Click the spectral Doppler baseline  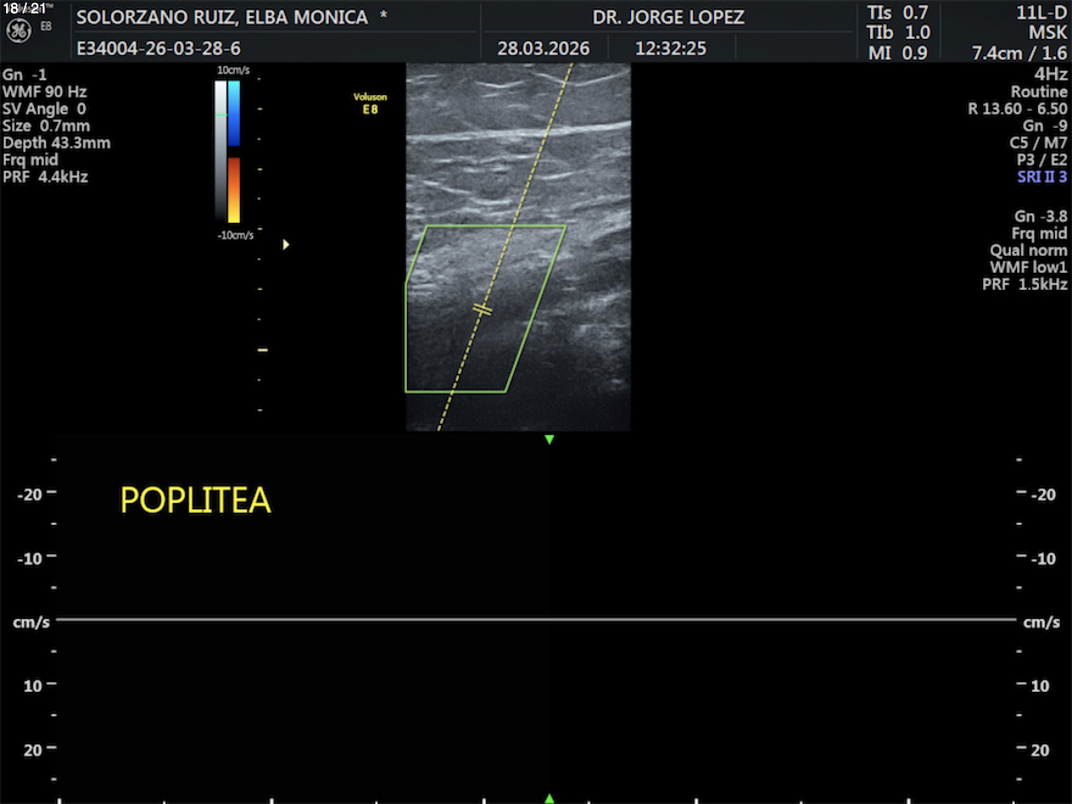coord(536,619)
